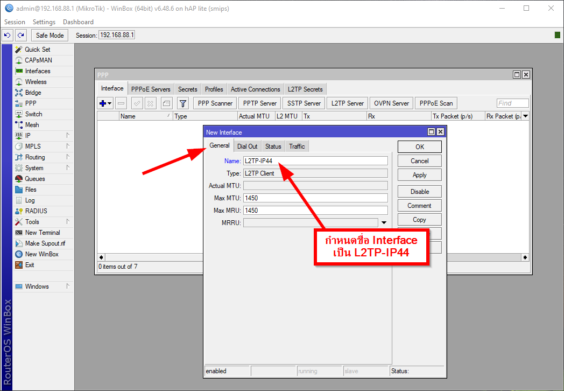Click the PPP Scanner button
Screen dimensions: 564x391
(215, 103)
